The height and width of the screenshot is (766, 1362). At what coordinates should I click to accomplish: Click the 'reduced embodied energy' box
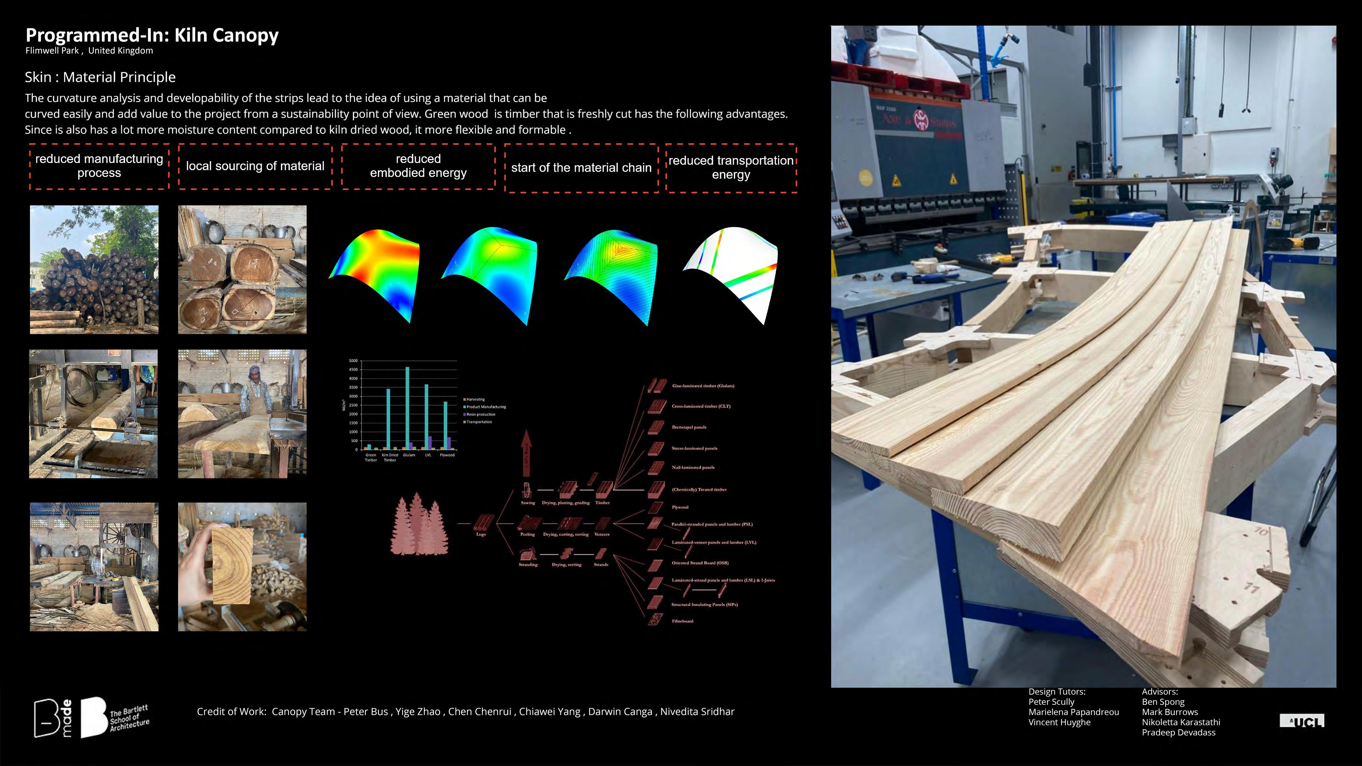click(x=418, y=166)
